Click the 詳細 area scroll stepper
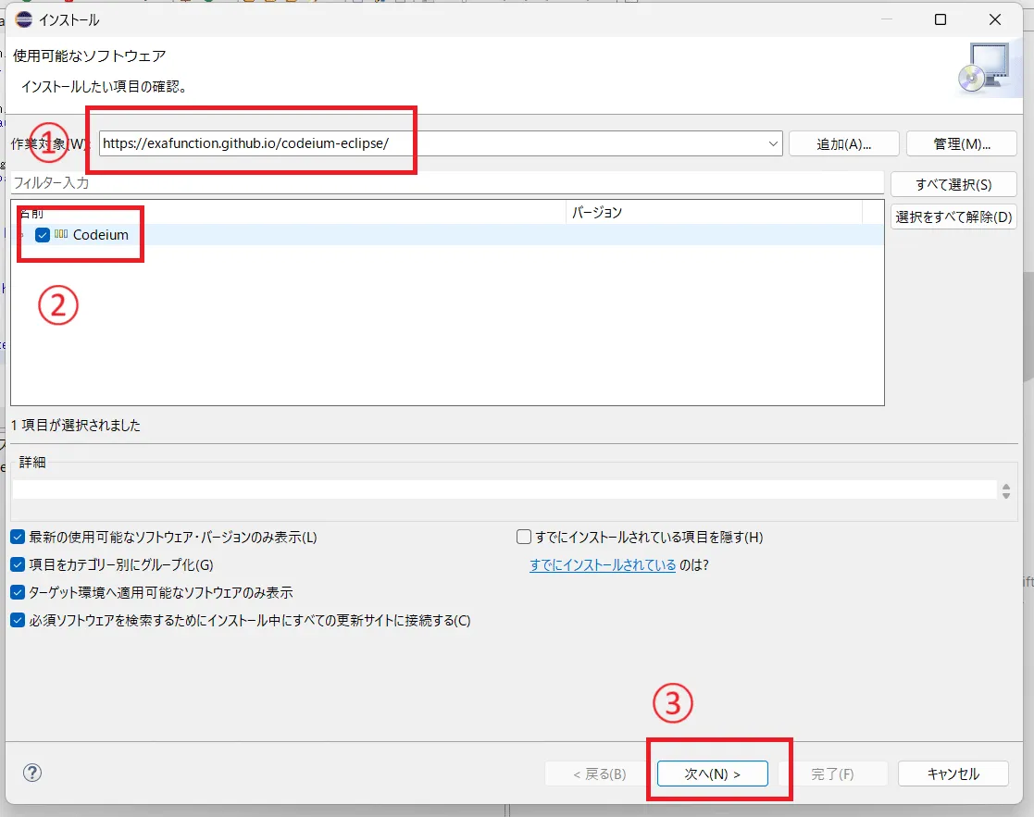1034x817 pixels. (x=1005, y=491)
